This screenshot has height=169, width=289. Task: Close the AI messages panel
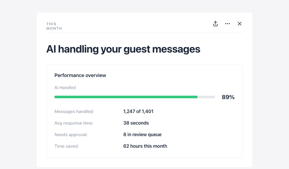239,24
